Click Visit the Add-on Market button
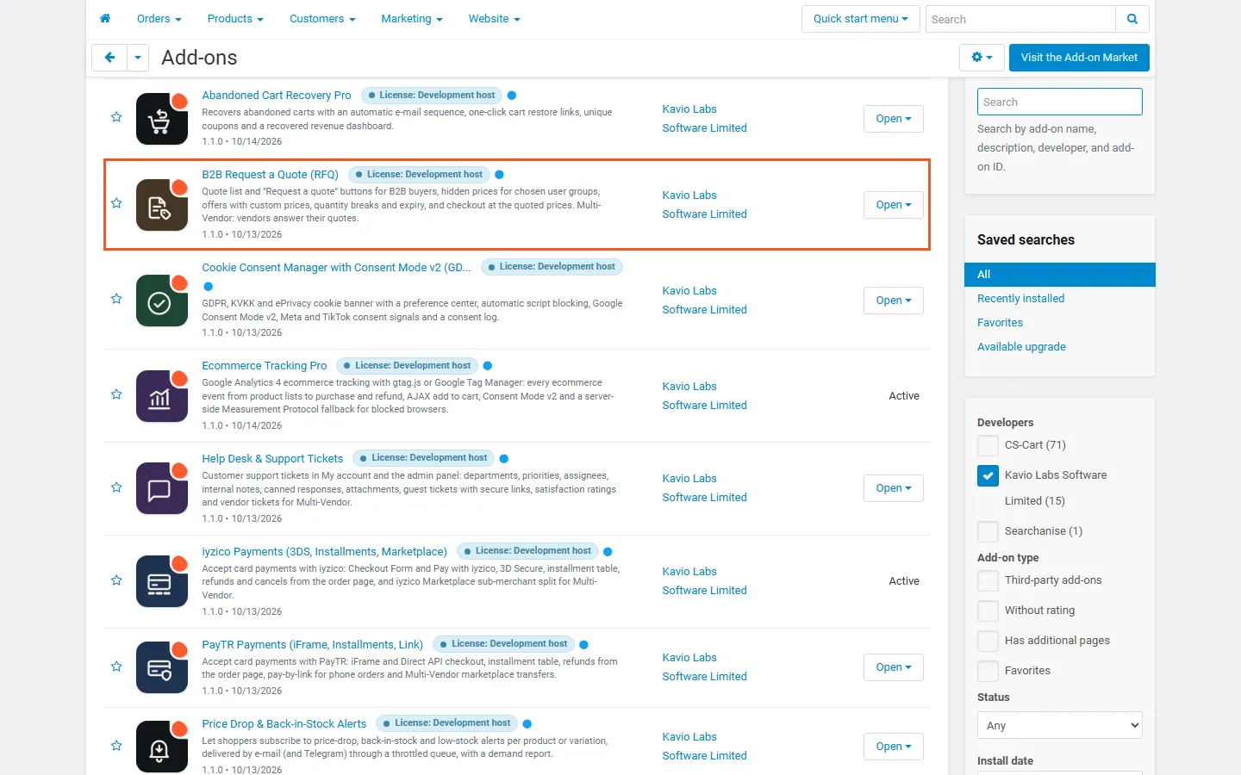1241x775 pixels. pyautogui.click(x=1079, y=58)
